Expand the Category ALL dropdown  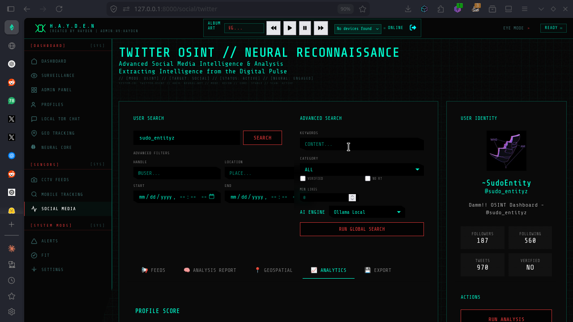tap(362, 169)
